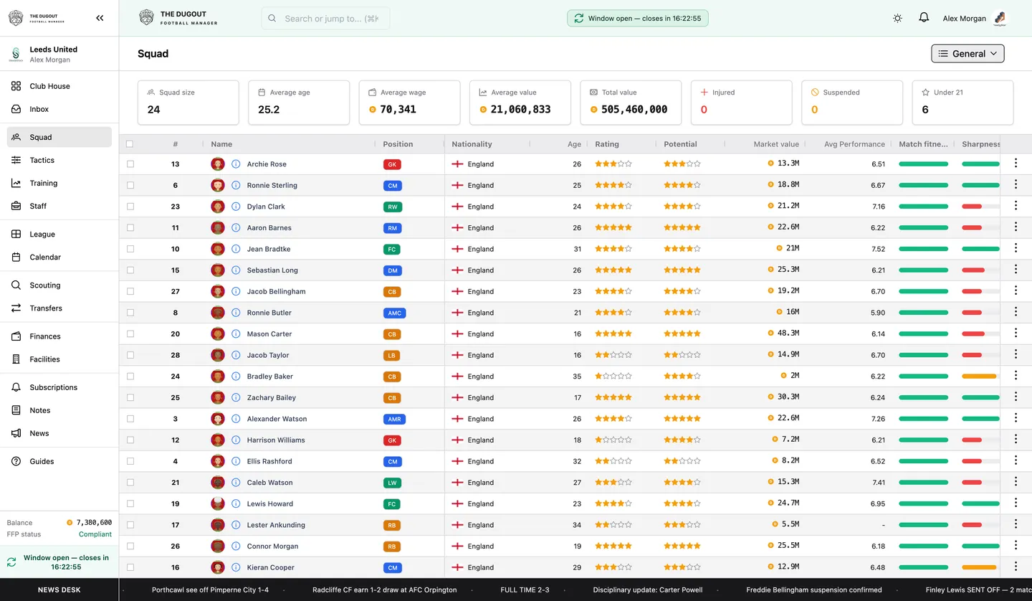Toggle light theme sun icon
Screen dimensions: 1032x601
897,18
